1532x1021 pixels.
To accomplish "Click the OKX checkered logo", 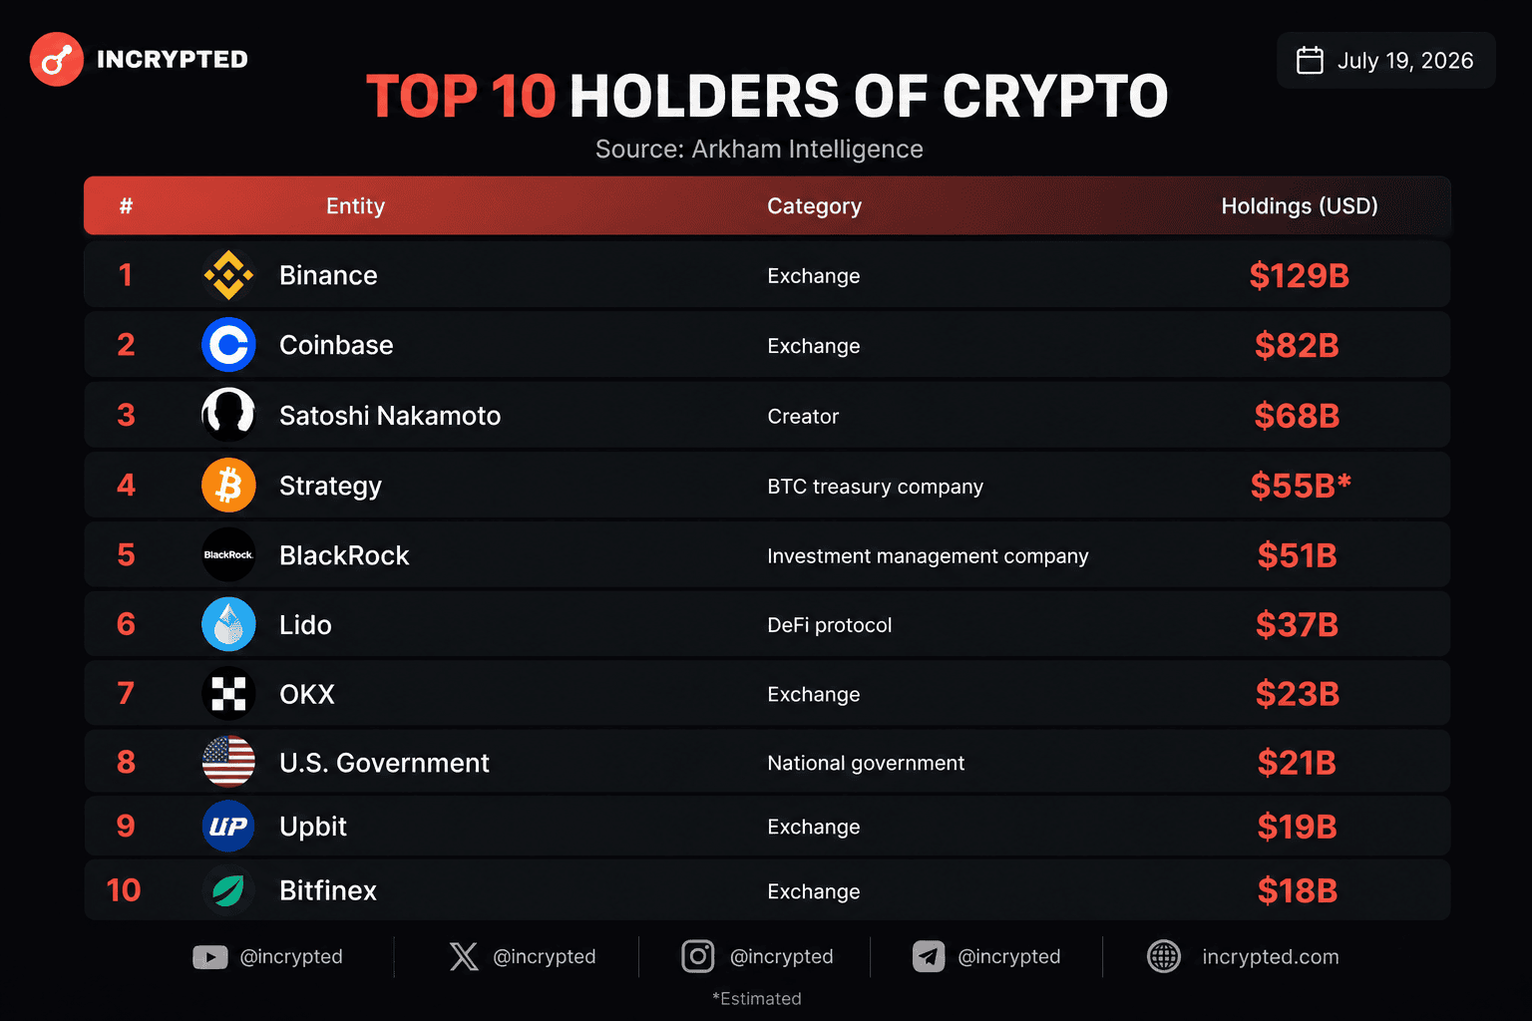I will click(228, 694).
